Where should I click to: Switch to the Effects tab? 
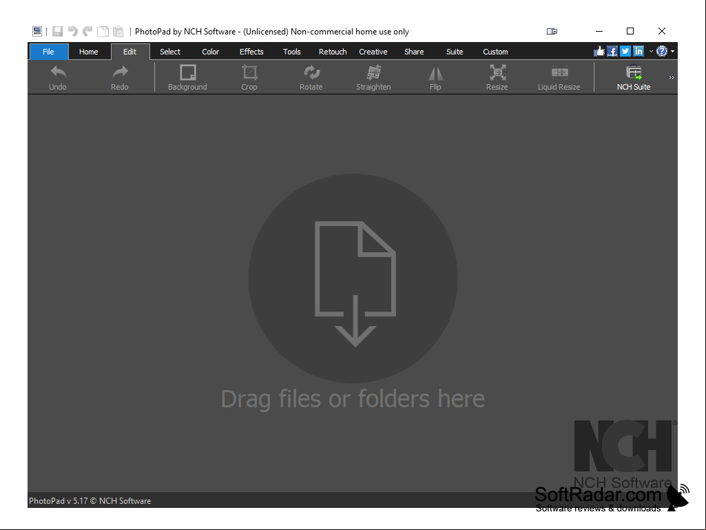pos(251,52)
